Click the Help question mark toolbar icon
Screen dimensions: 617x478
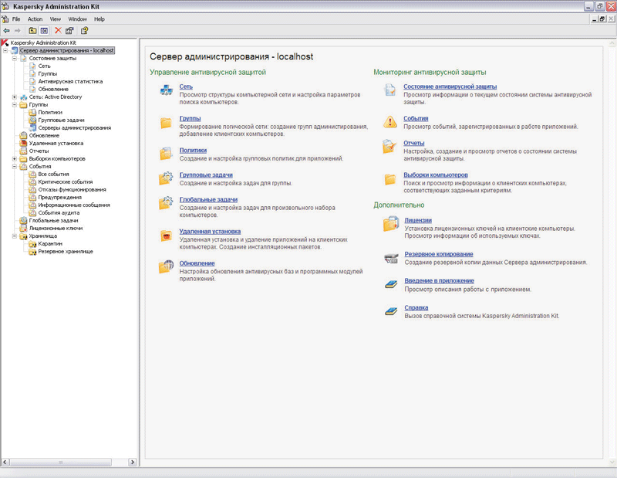click(84, 31)
